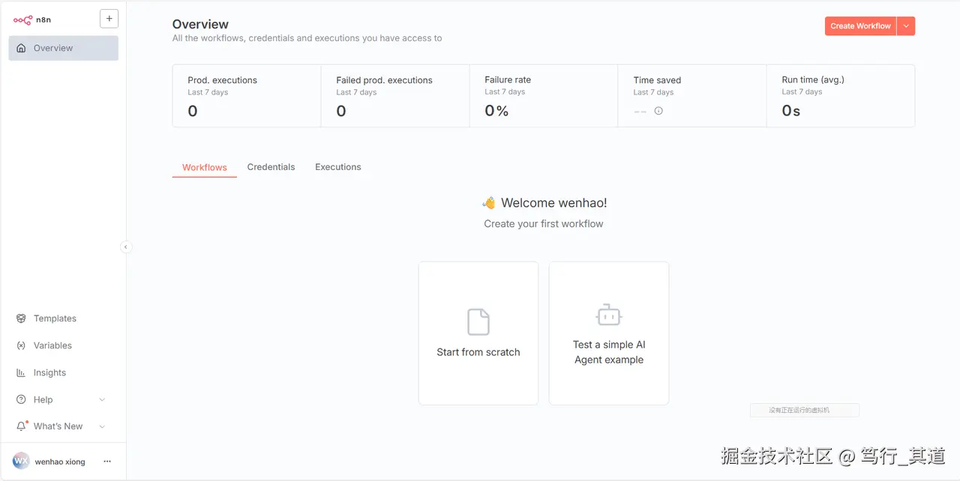960x481 pixels.
Task: Expand the Help menu chevron
Action: click(103, 400)
